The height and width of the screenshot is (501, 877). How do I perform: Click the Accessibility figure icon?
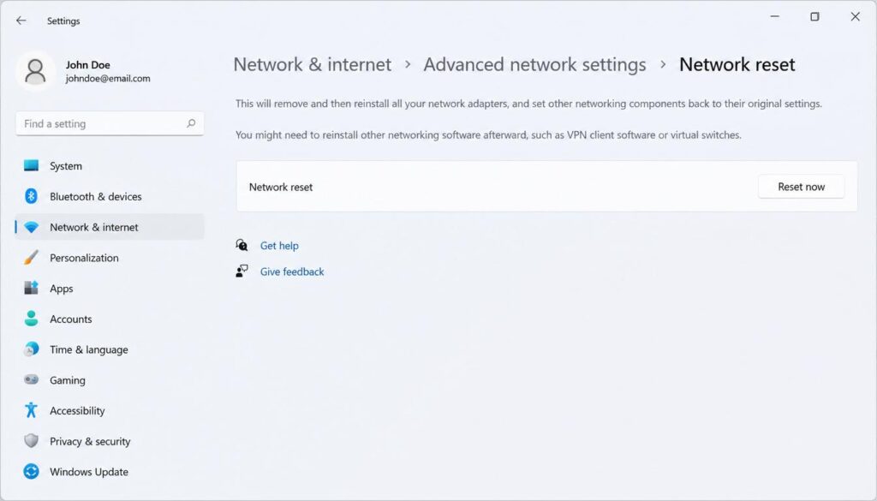pyautogui.click(x=32, y=410)
